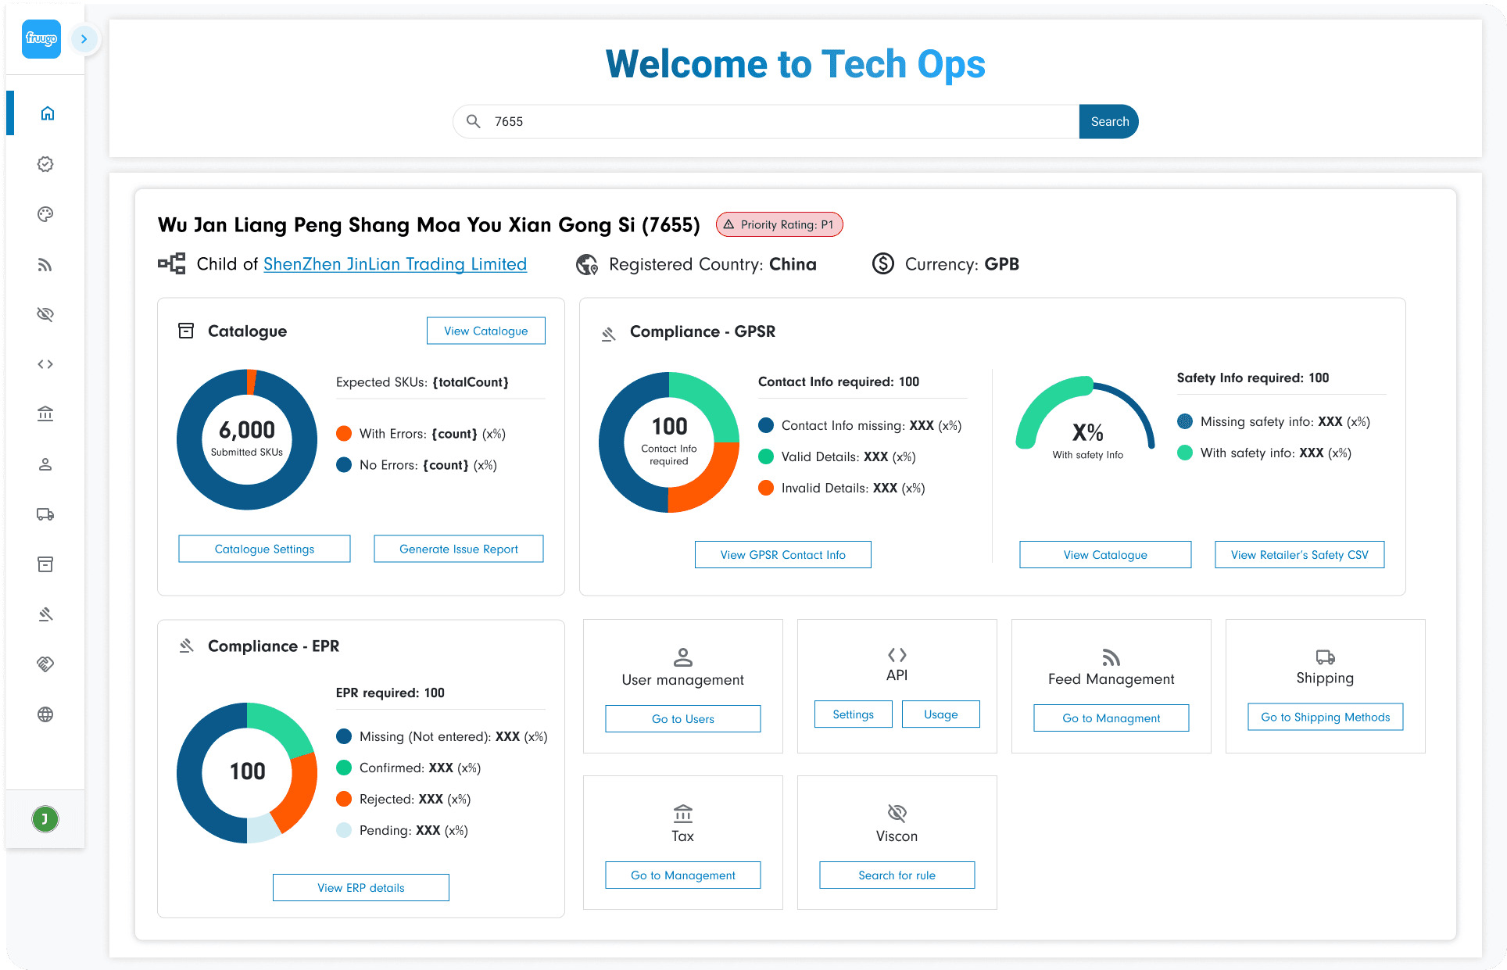Click Generate Issue Report button
The image size is (1507, 970).
[x=458, y=549]
